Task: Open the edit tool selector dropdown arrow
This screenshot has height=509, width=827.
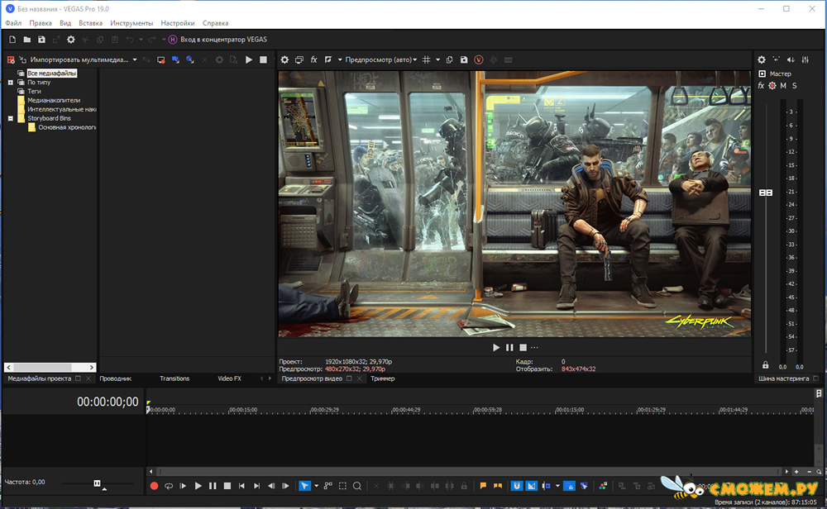Action: point(317,486)
